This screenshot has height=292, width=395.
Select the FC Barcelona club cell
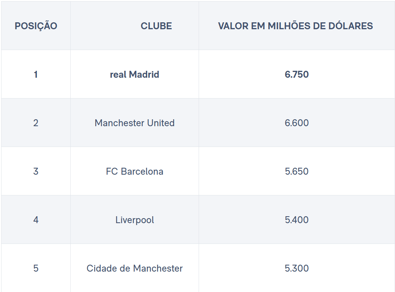(135, 171)
